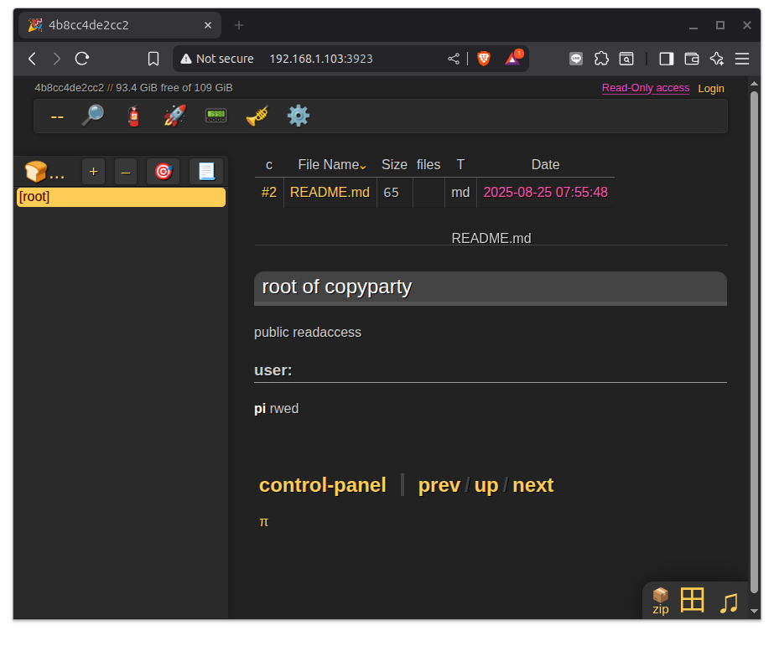
Task: Toggle the grid view icon
Action: coord(692,601)
